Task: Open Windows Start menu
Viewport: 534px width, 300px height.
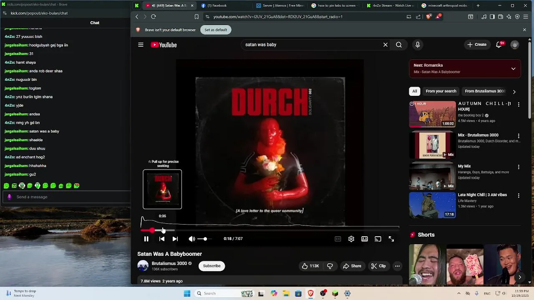Action: click(x=187, y=293)
